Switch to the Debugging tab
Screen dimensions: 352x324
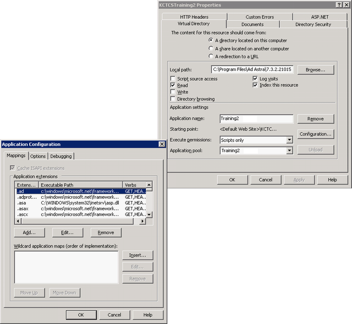61,157
